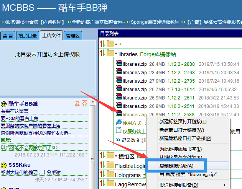Open the 增加目录 tab
Viewport: 242px width, 189px height.
[28, 36]
